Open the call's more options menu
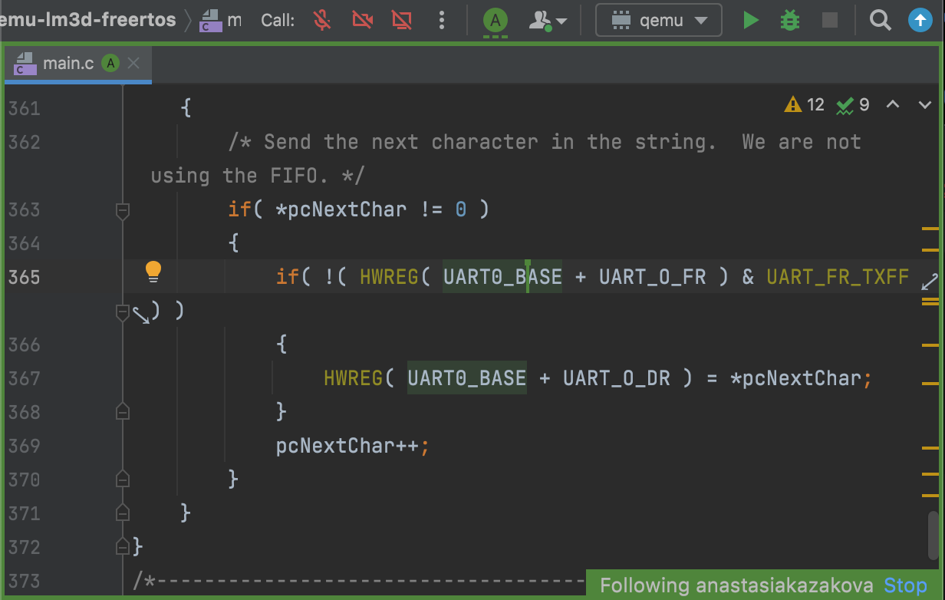 click(441, 20)
